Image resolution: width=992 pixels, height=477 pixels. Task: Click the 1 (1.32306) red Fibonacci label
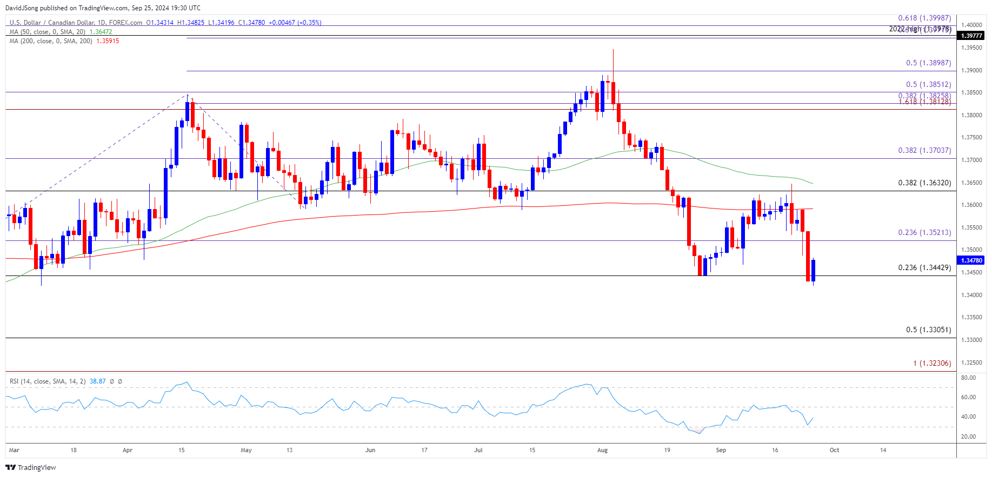[932, 363]
